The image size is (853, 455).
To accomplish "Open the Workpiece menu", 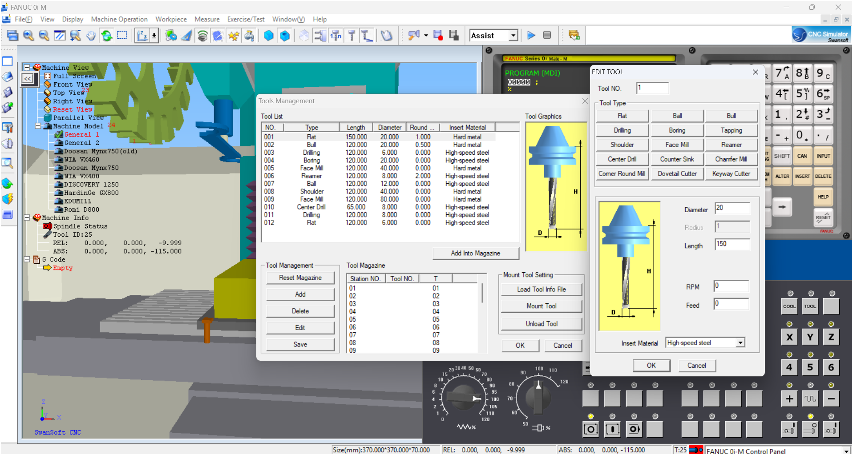I will (x=171, y=19).
